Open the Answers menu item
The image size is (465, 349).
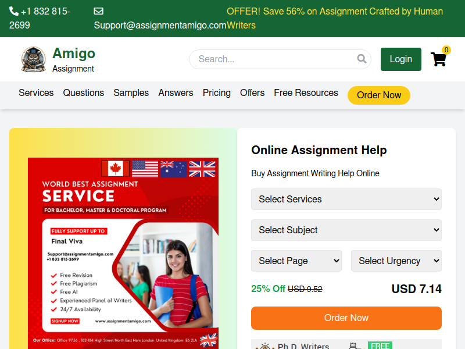[x=176, y=93]
